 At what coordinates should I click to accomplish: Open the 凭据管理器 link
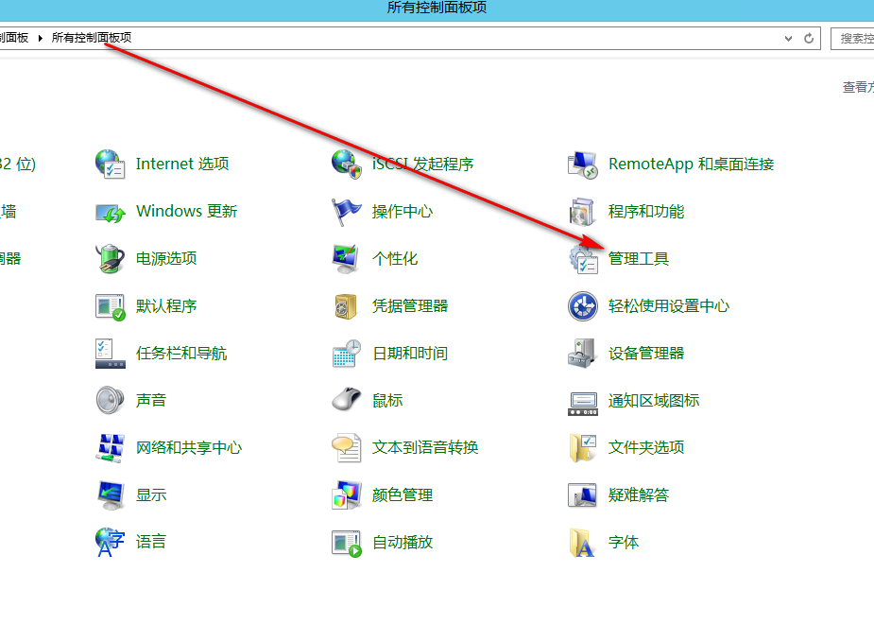409,306
